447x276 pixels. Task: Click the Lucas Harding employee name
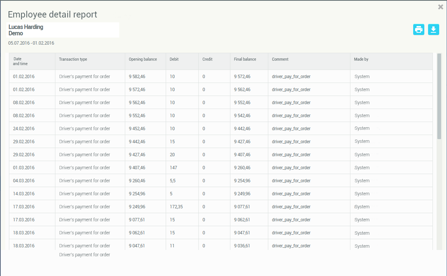click(x=26, y=27)
